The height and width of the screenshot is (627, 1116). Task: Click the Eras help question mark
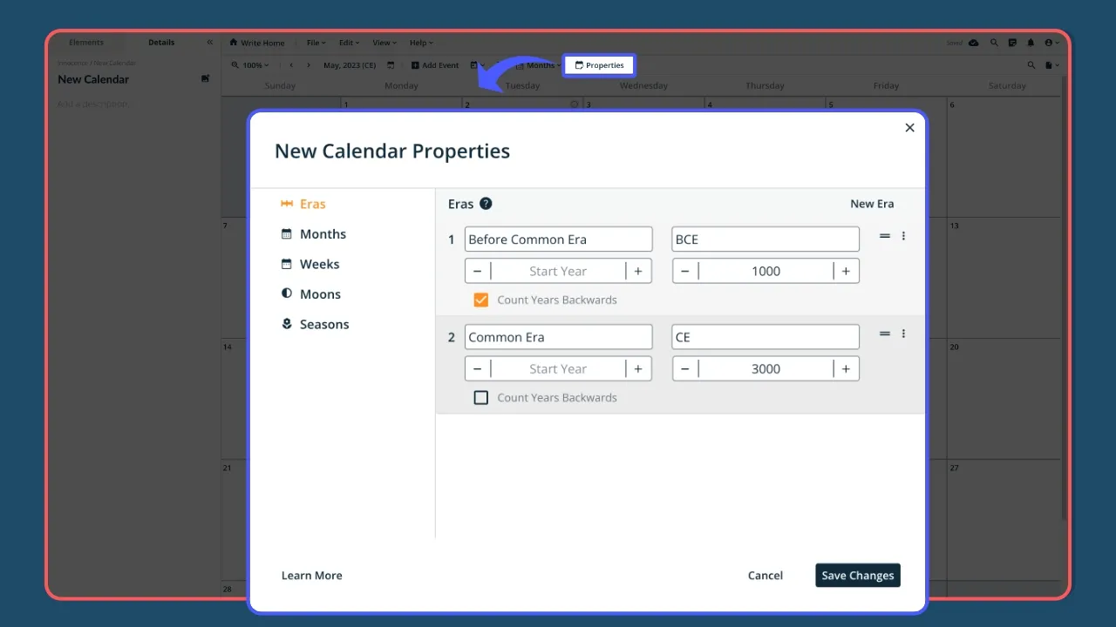tap(487, 204)
